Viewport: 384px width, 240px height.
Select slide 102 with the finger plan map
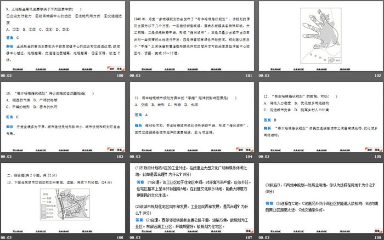point(321,36)
